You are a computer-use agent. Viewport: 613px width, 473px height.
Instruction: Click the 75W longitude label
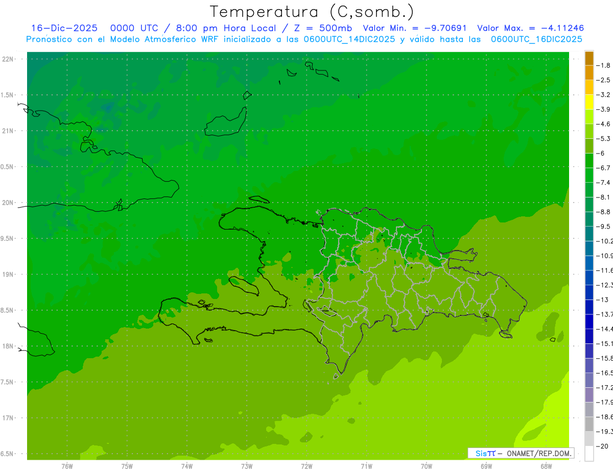point(127,466)
